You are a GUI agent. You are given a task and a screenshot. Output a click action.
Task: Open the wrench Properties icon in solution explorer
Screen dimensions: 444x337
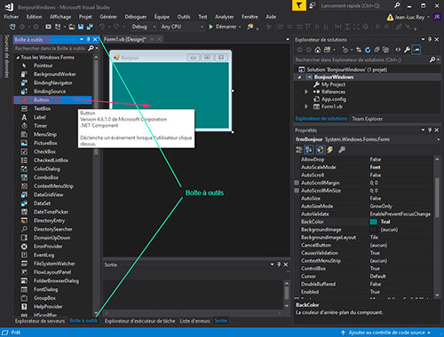[x=407, y=50]
